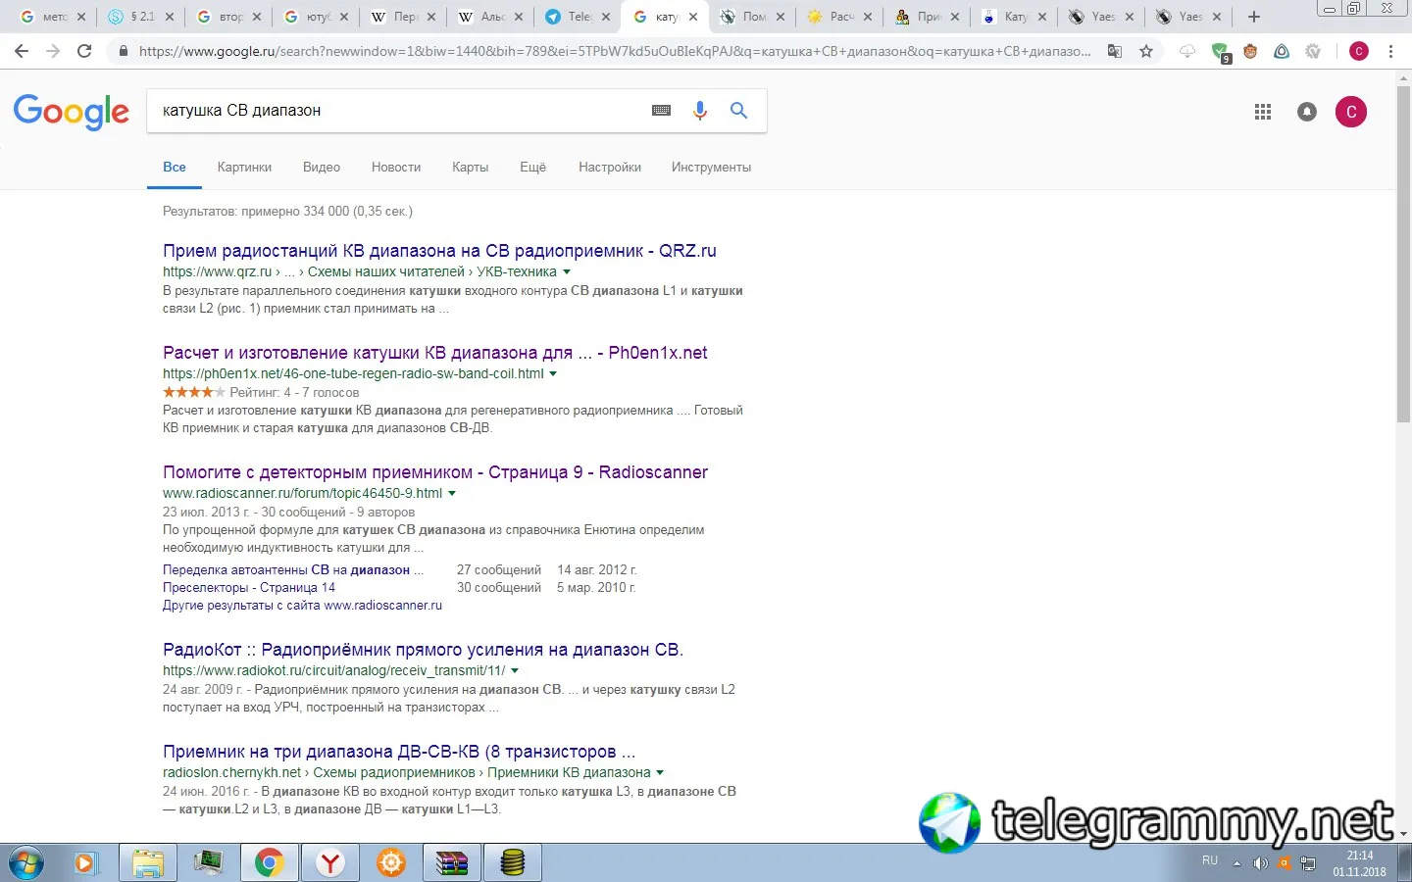The width and height of the screenshot is (1412, 882).
Task: Expand radioscanner.ru result dropdown arrow
Action: click(452, 494)
